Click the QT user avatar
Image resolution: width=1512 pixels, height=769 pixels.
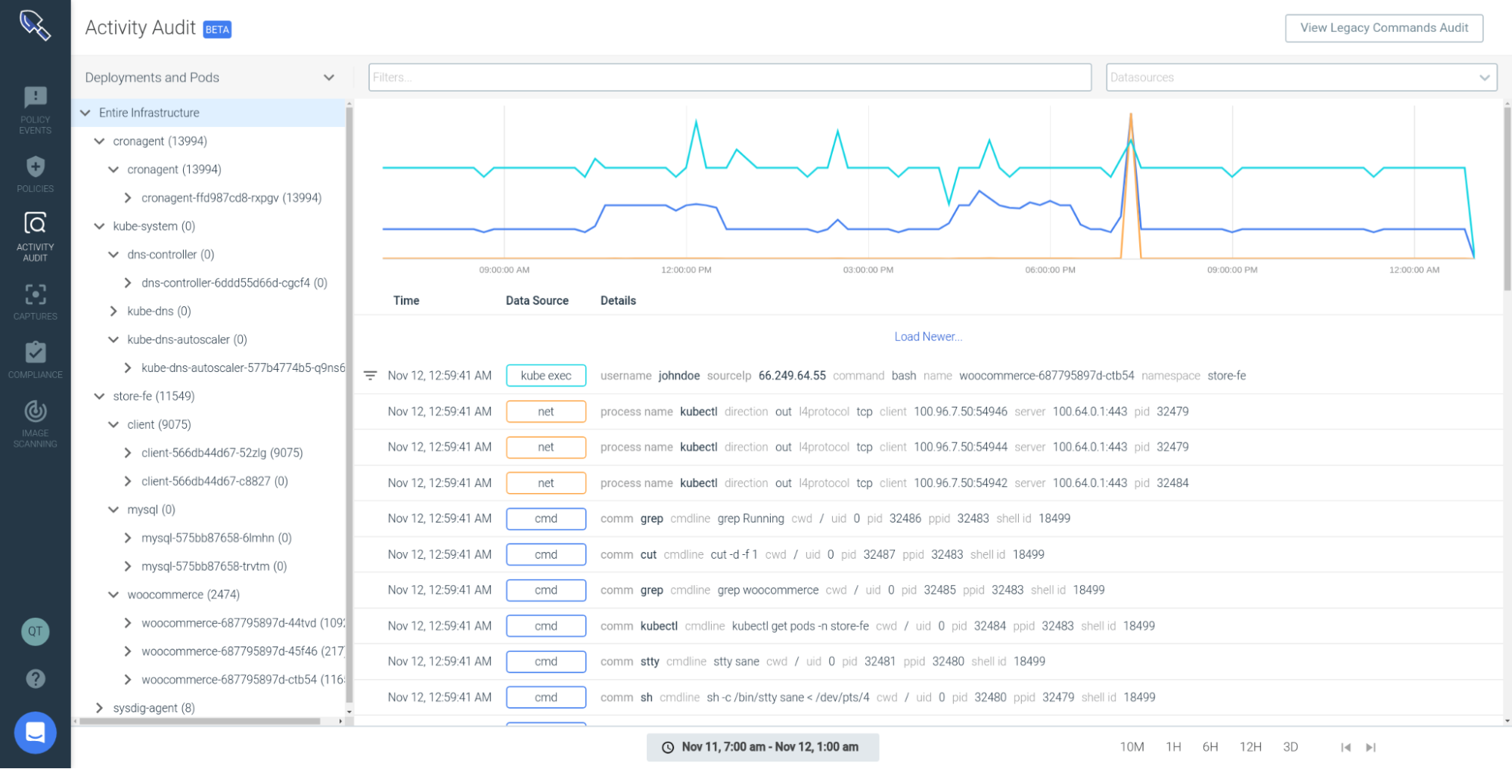[35, 631]
